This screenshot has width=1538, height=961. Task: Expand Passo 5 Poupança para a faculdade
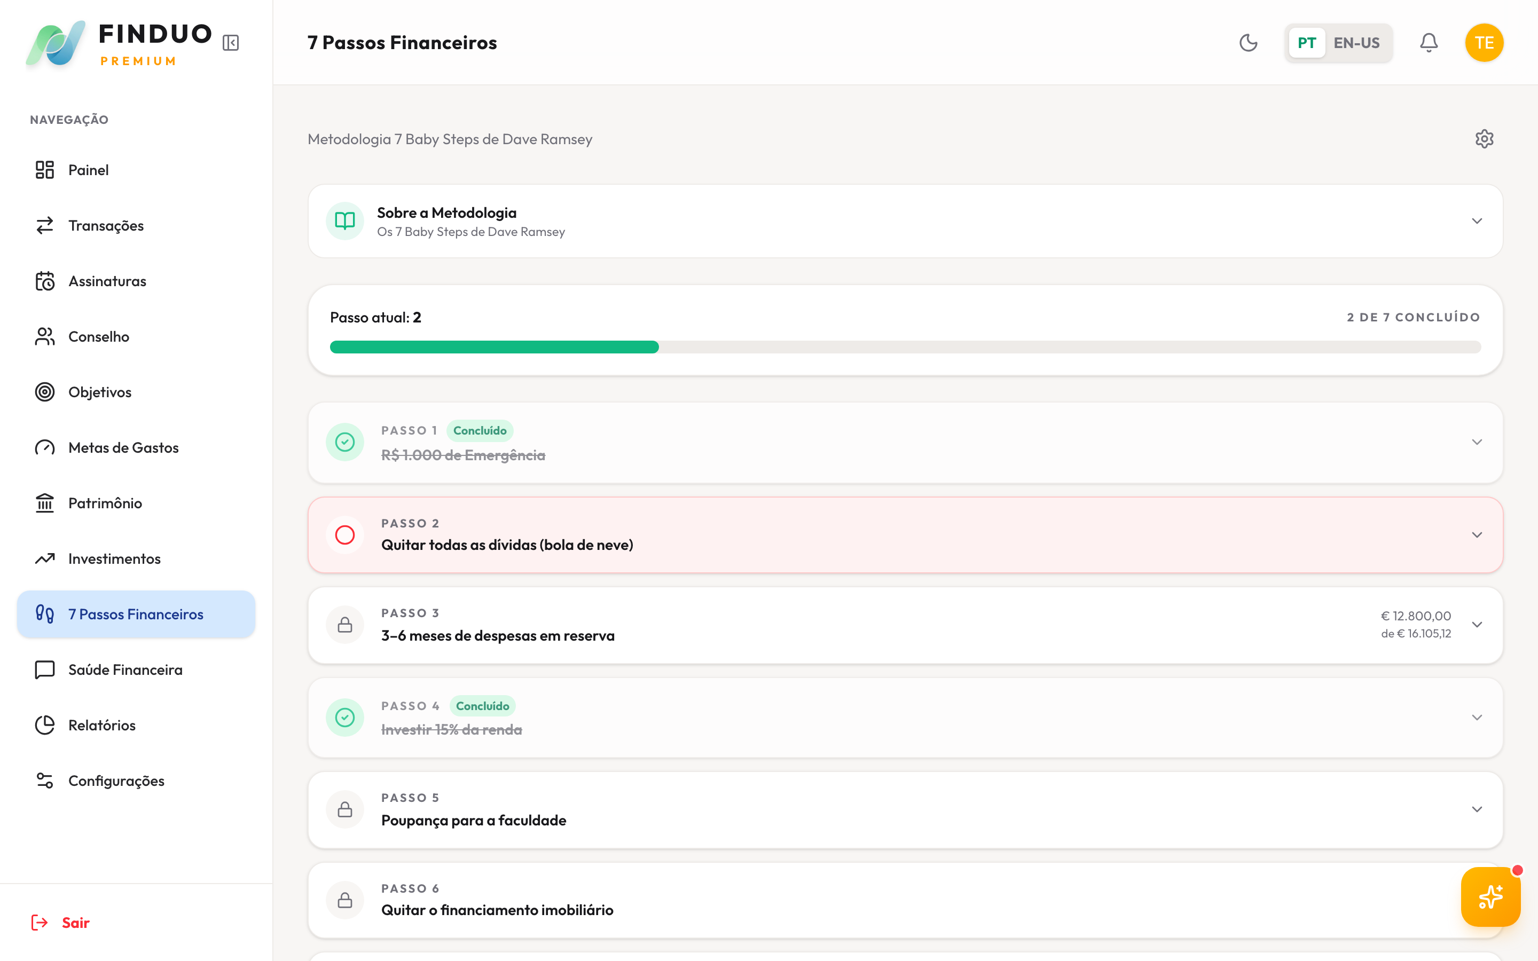(1477, 809)
